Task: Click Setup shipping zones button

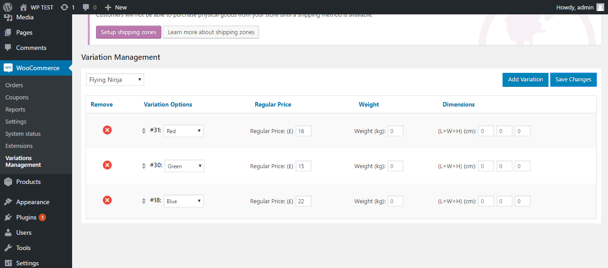Action: point(128,32)
